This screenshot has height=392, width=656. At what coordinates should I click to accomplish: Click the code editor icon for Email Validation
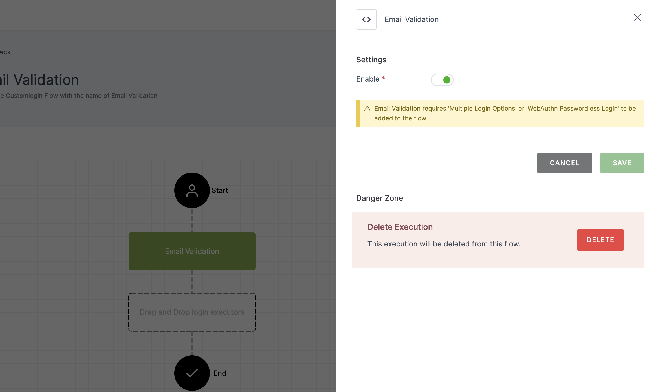pos(366,19)
